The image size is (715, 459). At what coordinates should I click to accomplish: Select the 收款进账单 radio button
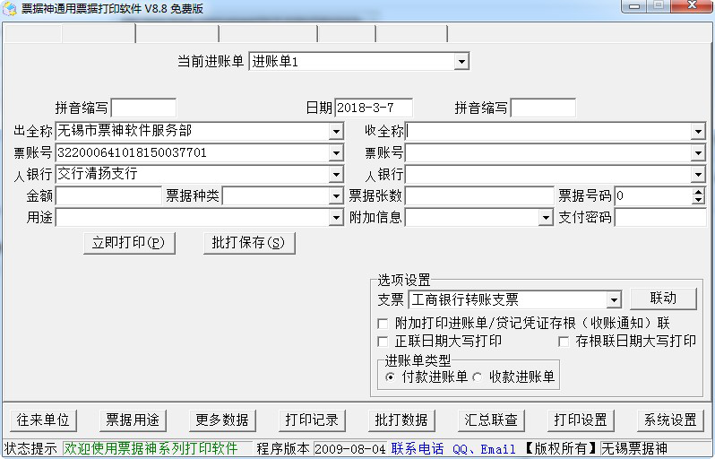pos(477,377)
